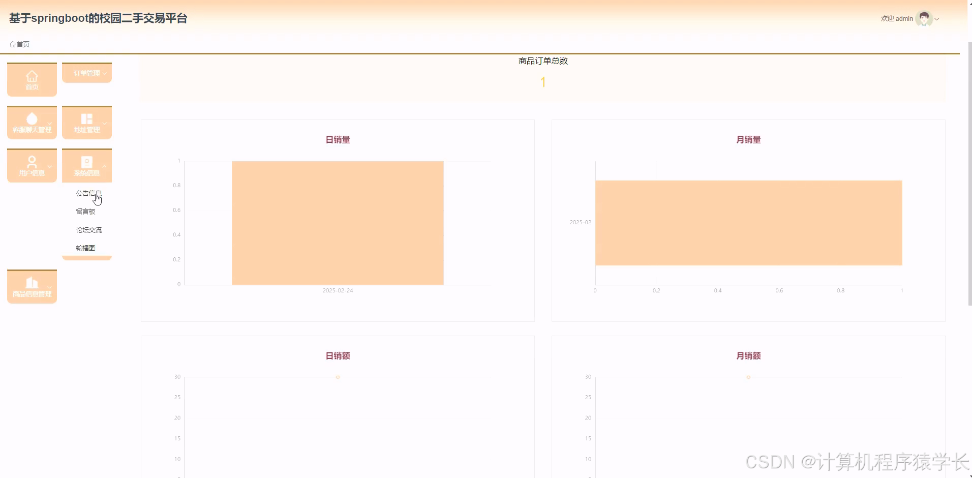
Task: Click the grid layout icon of 地址管理
Action: (87, 118)
